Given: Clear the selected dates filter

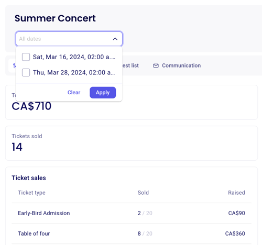Looking at the screenshot, I should (74, 93).
